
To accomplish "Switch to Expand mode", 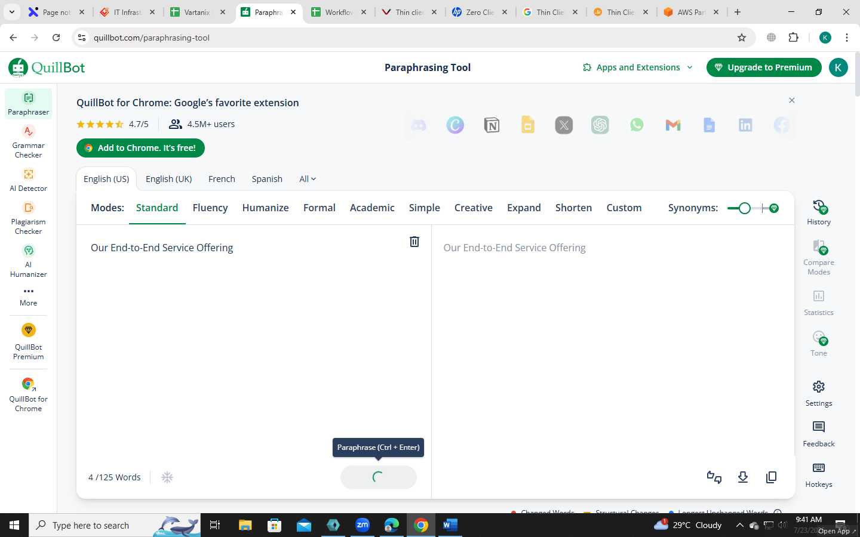I will pos(524,208).
